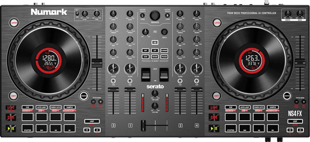Tap the FX TAP tempo button
This screenshot has height=142, width=310.
click(x=155, y=42)
